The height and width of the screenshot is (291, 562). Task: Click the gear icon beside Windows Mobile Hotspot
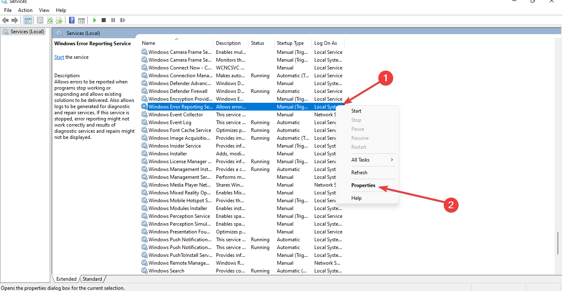[144, 201]
